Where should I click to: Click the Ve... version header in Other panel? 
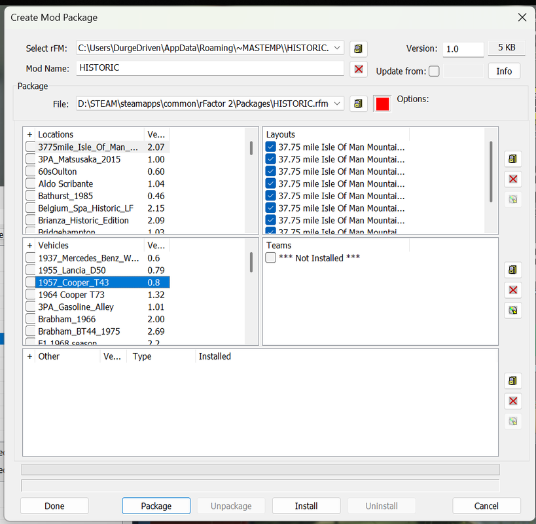pyautogui.click(x=112, y=356)
